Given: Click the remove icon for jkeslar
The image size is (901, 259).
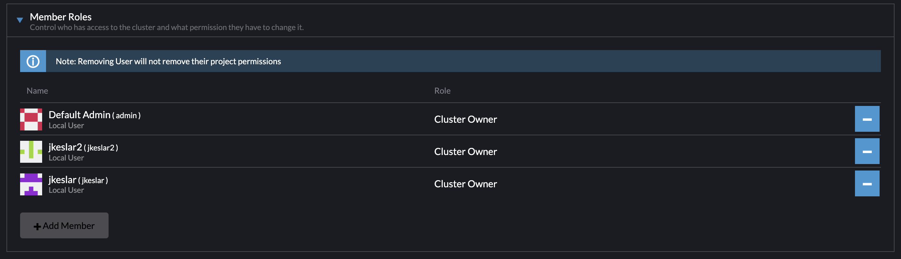Looking at the screenshot, I should (x=867, y=183).
